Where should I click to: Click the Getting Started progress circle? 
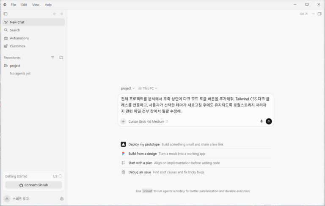61,176
